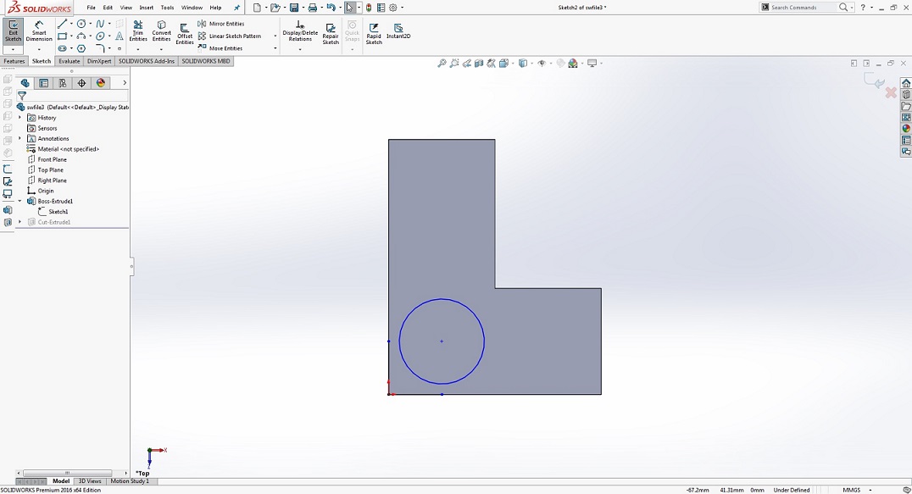The height and width of the screenshot is (494, 912).
Task: Expand the Annotations tree node
Action: tap(20, 138)
